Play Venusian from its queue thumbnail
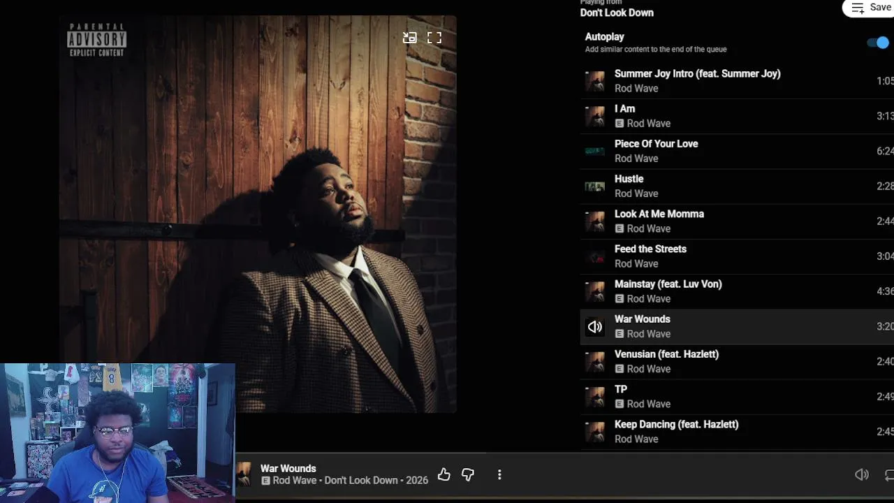 (x=595, y=362)
